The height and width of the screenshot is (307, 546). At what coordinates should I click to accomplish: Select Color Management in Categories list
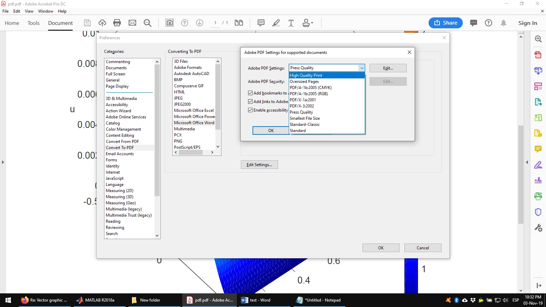(x=123, y=129)
